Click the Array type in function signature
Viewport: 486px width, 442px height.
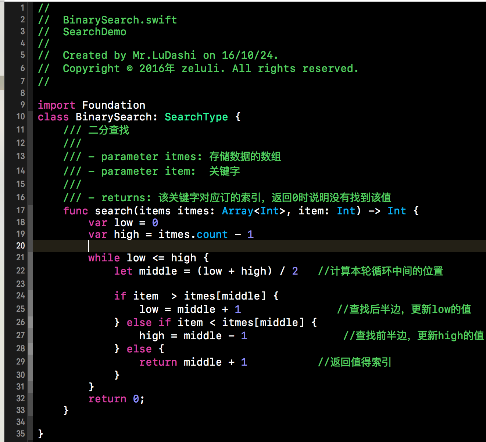pyautogui.click(x=237, y=211)
